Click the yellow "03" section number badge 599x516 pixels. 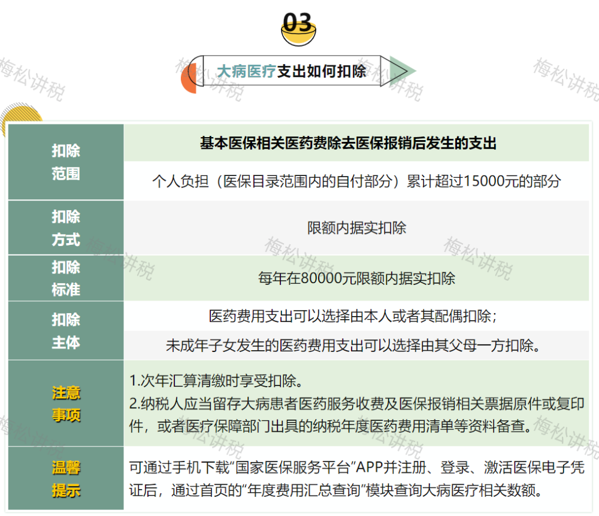(x=298, y=25)
